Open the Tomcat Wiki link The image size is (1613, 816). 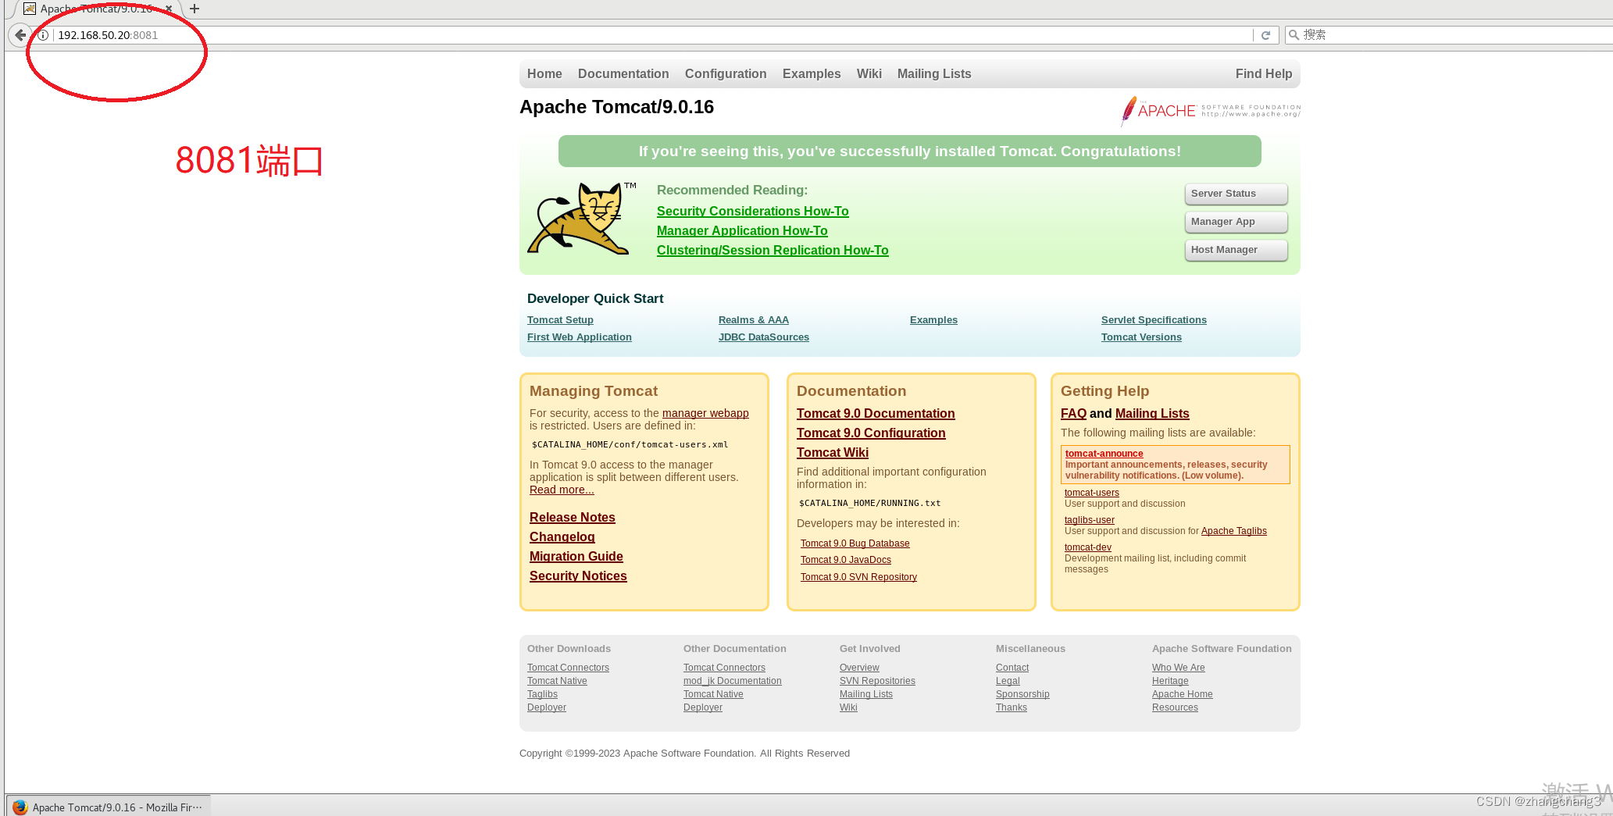833,452
